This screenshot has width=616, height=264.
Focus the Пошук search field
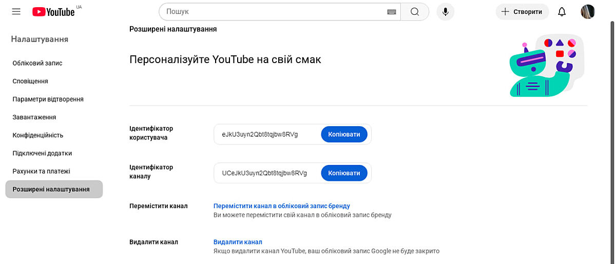(272, 12)
